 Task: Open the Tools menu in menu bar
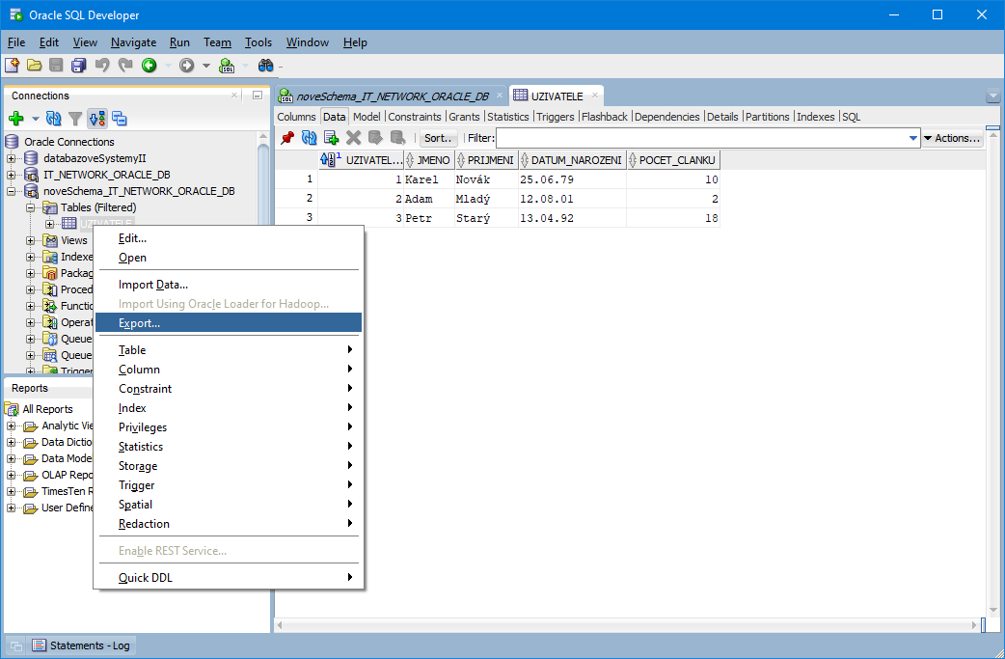pyautogui.click(x=258, y=42)
